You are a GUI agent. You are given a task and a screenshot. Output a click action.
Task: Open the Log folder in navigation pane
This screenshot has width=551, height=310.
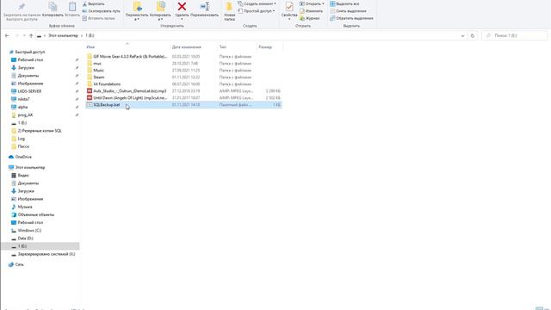tap(21, 139)
